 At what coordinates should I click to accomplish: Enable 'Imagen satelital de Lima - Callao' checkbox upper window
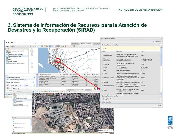[x=9, y=63]
